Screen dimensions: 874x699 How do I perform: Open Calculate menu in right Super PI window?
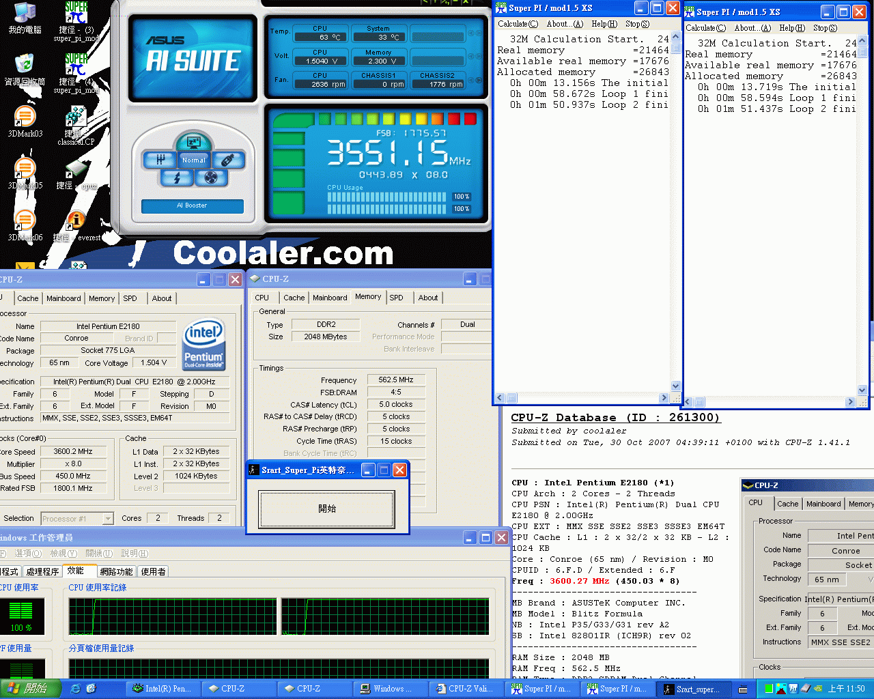(705, 28)
